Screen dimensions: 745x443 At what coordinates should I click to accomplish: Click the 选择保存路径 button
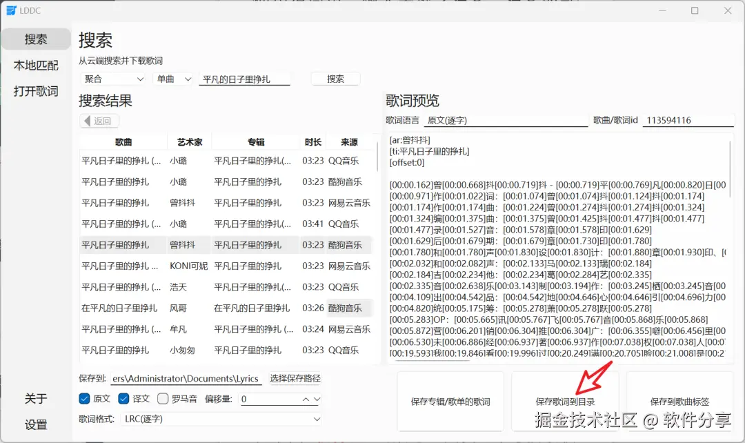pos(295,378)
